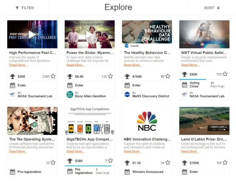This screenshot has width=236, height=181.
Task: Open the NBC peacock logo thumbnail
Action: pos(147,121)
